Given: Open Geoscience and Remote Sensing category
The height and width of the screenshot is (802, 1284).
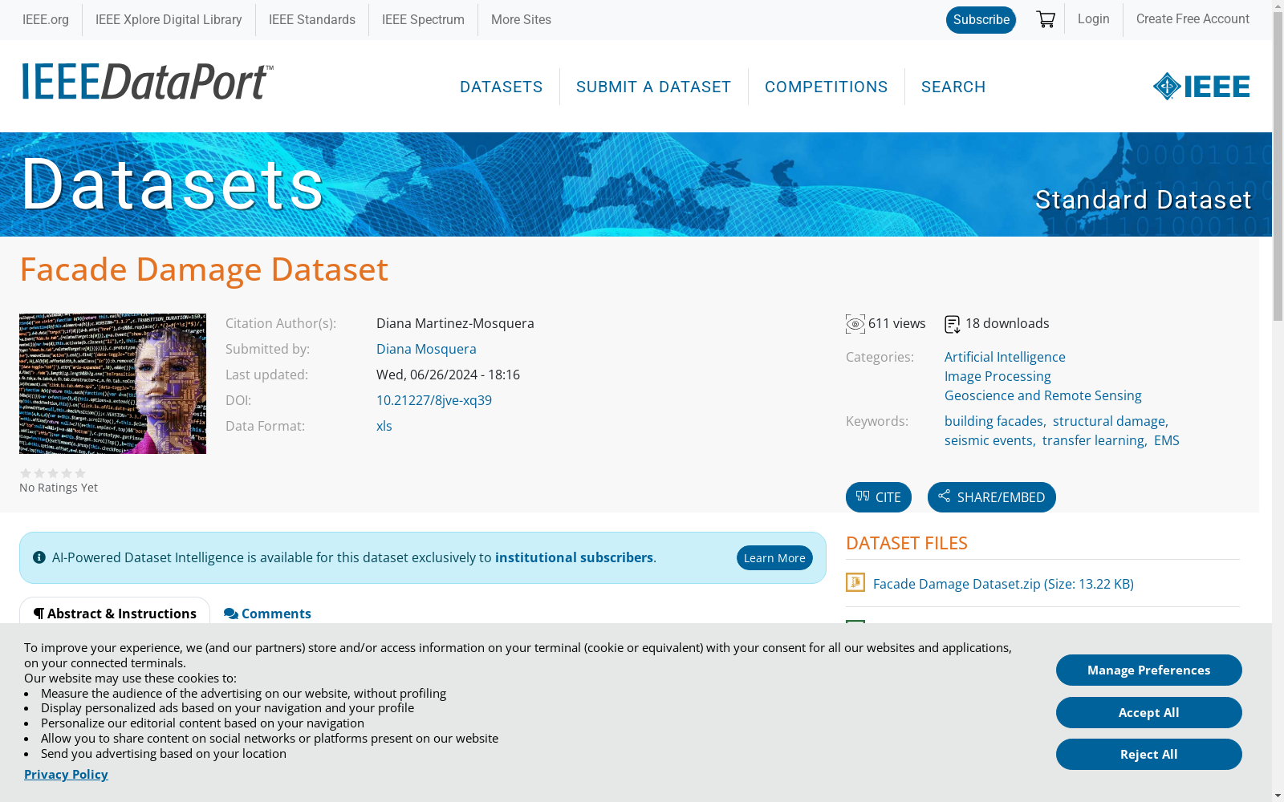Looking at the screenshot, I should pos(1043,395).
